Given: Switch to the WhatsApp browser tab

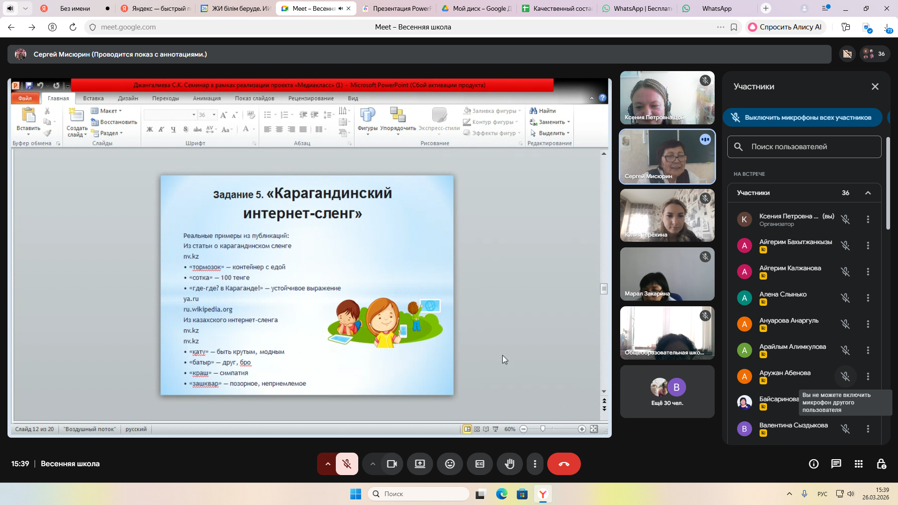Looking at the screenshot, I should point(716,8).
